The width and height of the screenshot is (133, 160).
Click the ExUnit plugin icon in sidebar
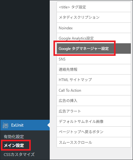click(6, 125)
